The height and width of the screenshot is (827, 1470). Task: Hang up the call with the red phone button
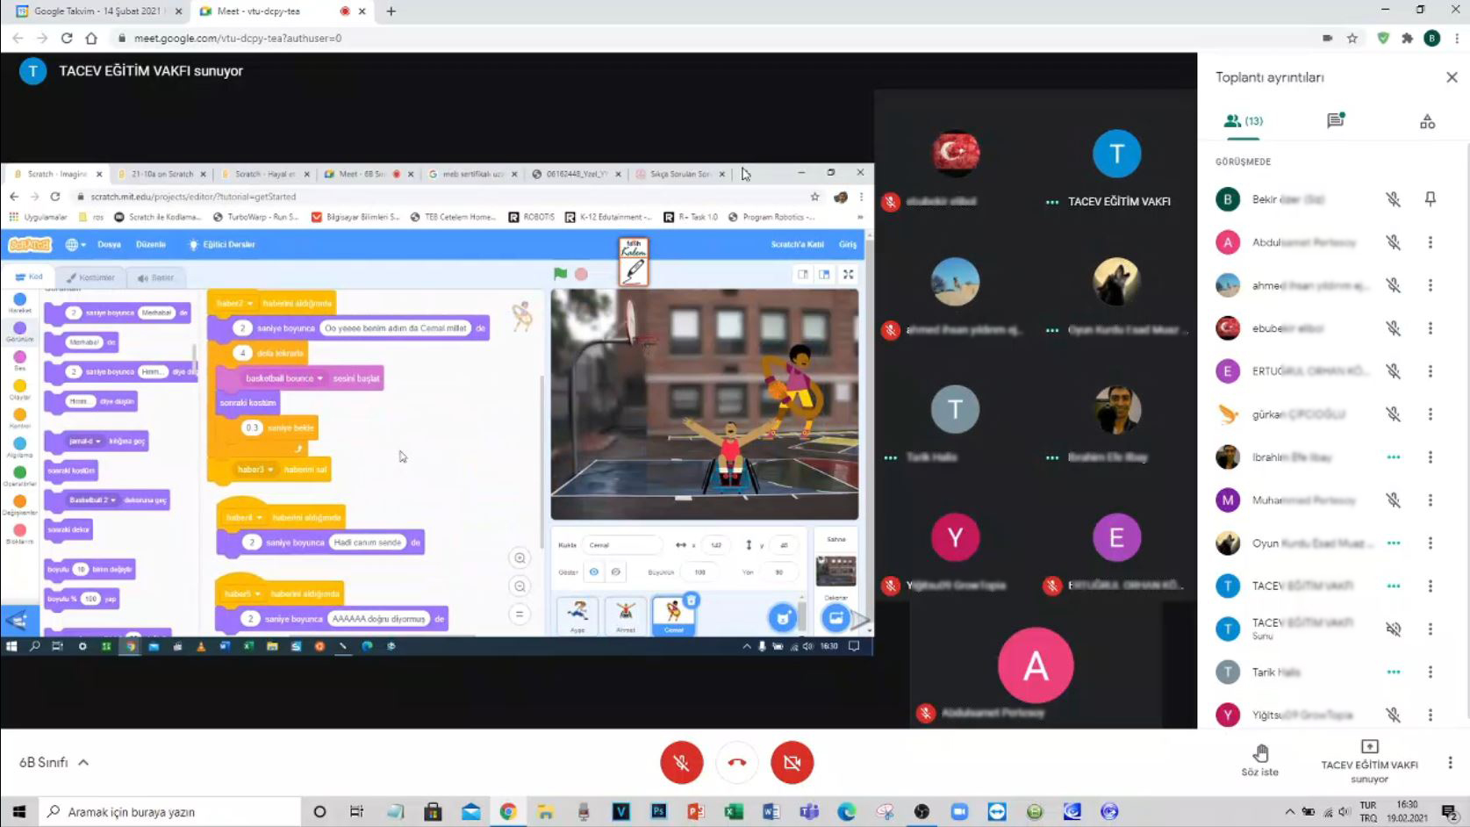click(736, 762)
